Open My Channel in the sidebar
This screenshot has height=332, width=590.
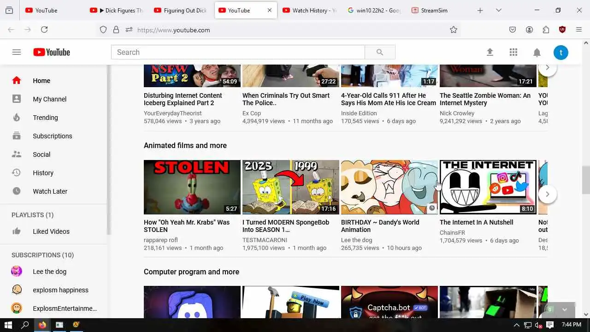tap(53, 99)
